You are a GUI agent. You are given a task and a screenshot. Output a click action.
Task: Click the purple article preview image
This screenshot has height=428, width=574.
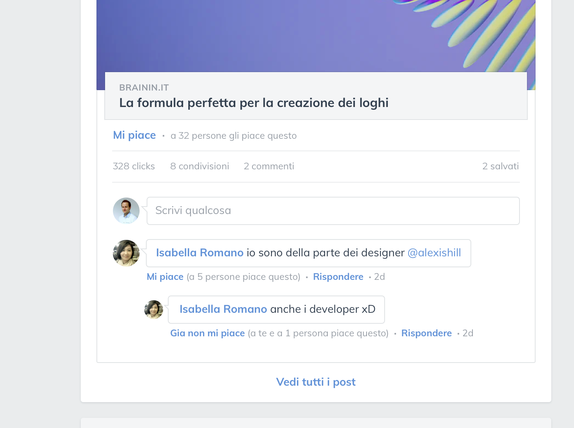[316, 35]
